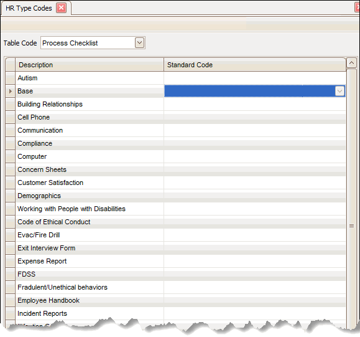The image size is (360, 337).
Task: Click the Standard Code column header
Action: coord(255,65)
